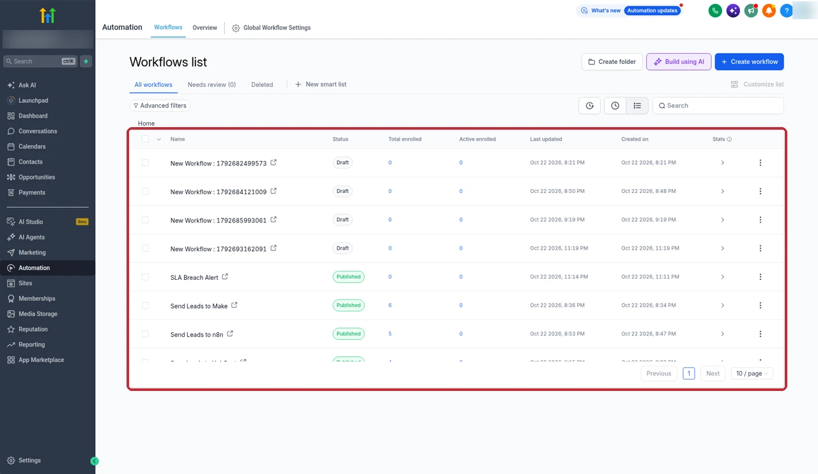Open the orange notifications bell
Screen dimensions: 818x474
pyautogui.click(x=769, y=11)
